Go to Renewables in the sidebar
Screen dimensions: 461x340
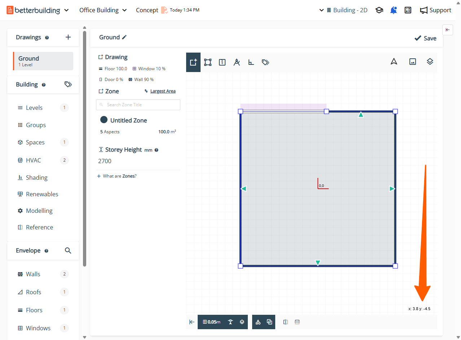click(42, 194)
